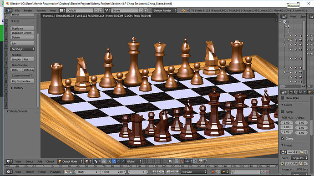Click the Blender logo icon in the info header
The image size is (314, 176).
[183, 10]
